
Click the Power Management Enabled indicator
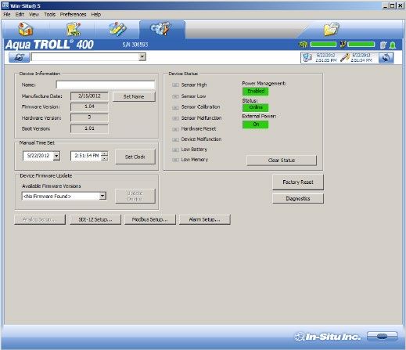click(256, 92)
